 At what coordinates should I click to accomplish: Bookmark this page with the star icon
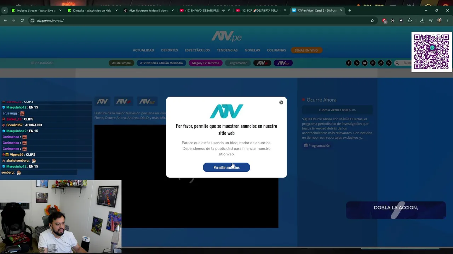pyautogui.click(x=372, y=20)
